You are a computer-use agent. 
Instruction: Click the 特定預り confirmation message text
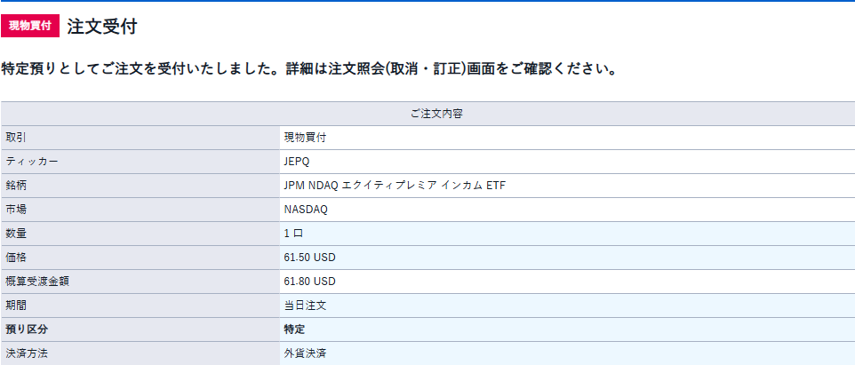tap(309, 71)
